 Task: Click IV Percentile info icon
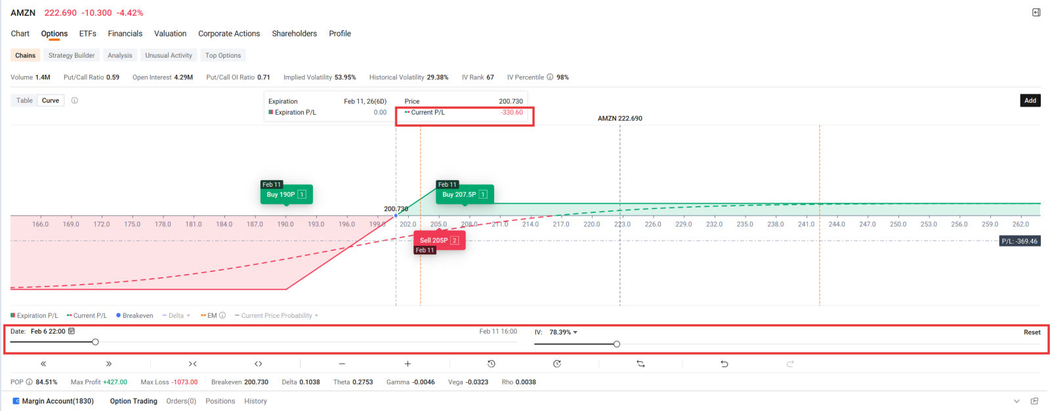pos(550,77)
